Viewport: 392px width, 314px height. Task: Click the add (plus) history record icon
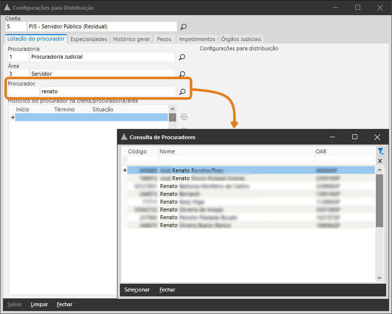pos(184,117)
